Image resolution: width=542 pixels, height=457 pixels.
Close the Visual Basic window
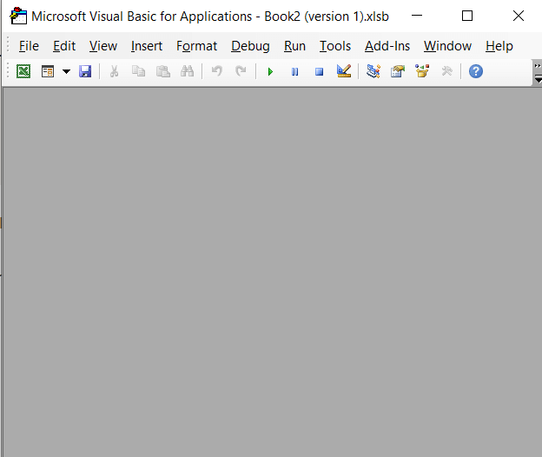[519, 16]
